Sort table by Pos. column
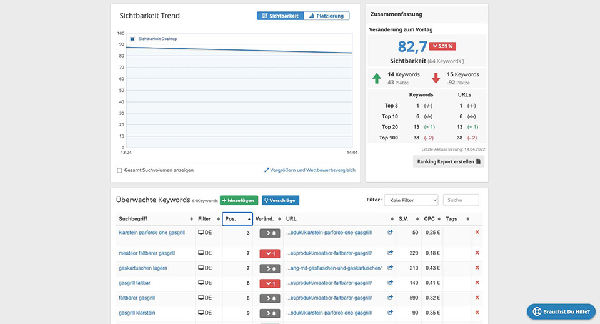The height and width of the screenshot is (324, 600). 237,219
